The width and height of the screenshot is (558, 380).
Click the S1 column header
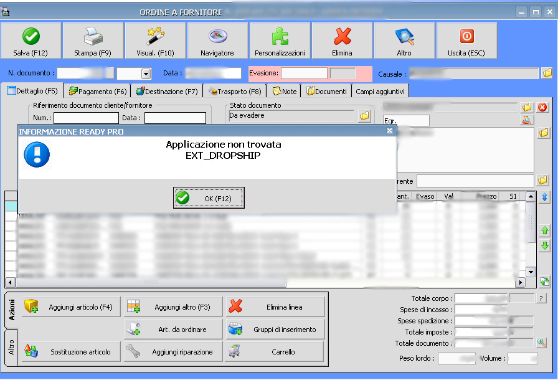tap(513, 196)
